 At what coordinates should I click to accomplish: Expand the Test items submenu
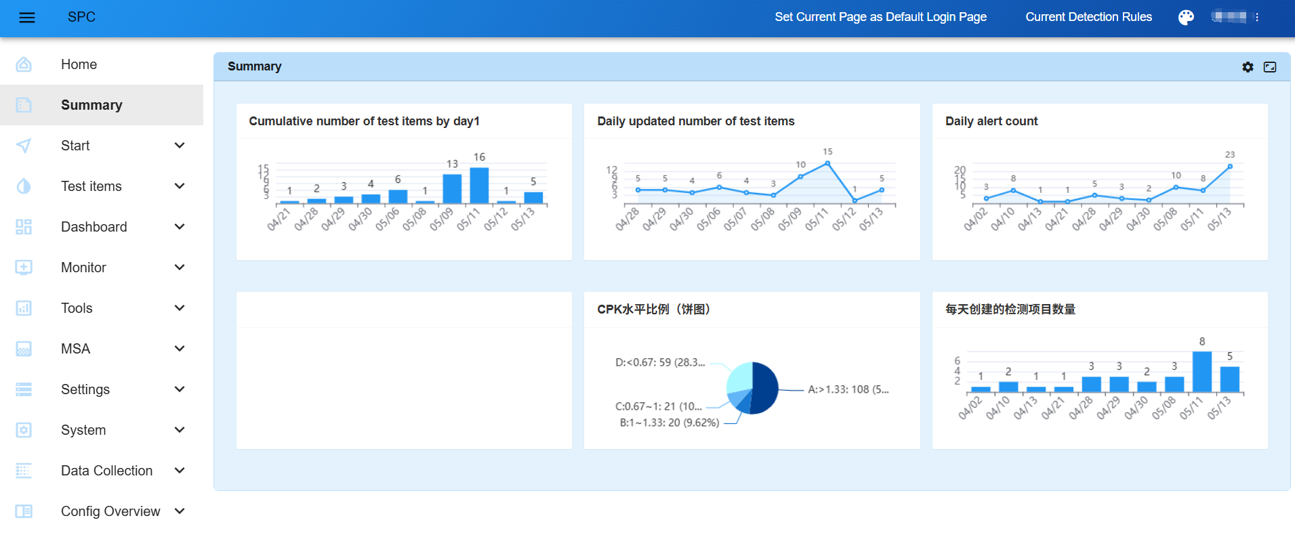[x=180, y=186]
